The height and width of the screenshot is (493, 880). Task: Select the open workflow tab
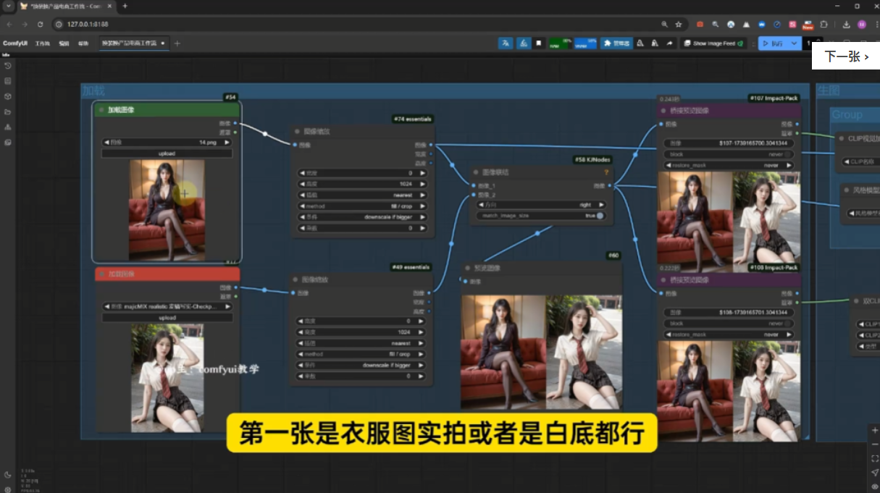[x=133, y=43]
